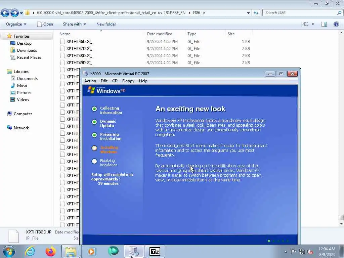Launch Internet Explorer from the taskbar
Image resolution: width=344 pixels, height=258 pixels.
pos(30,251)
